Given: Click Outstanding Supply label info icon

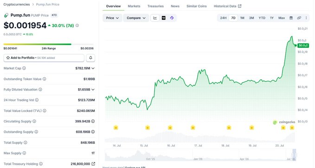Looking at the screenshot, I should [36, 132].
